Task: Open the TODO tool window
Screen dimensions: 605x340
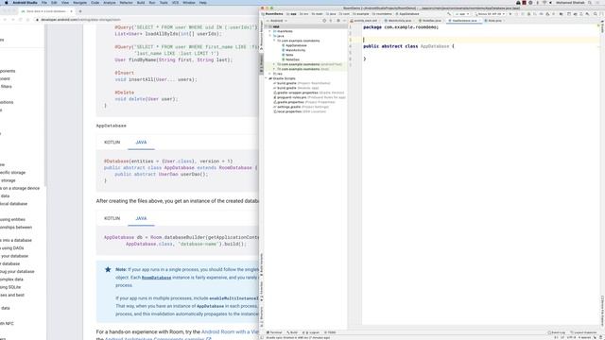Action: point(330,332)
